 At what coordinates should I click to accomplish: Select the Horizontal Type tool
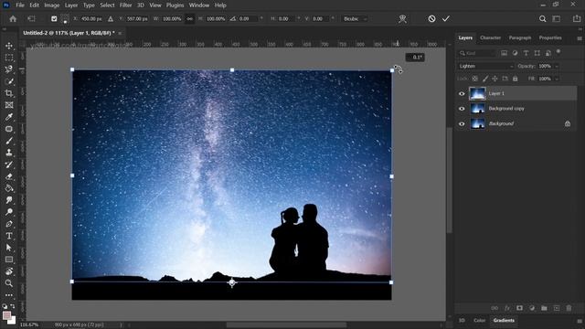(9, 236)
